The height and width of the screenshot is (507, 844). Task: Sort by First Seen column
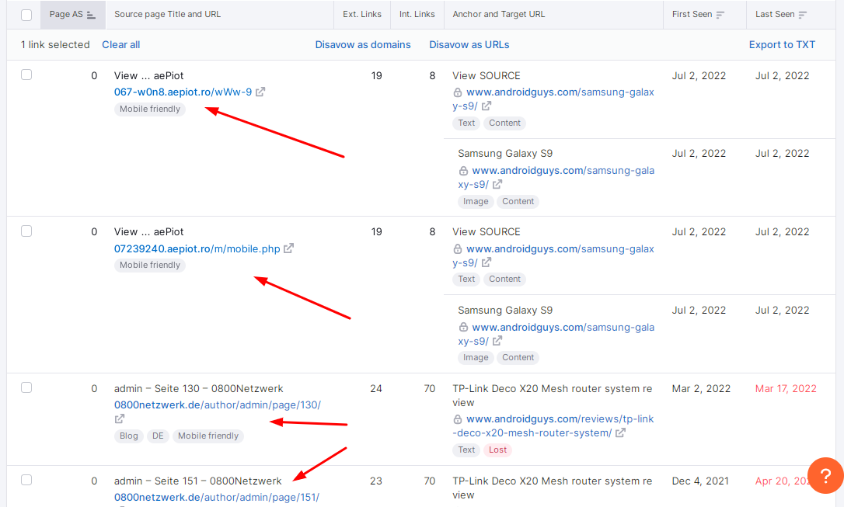pyautogui.click(x=705, y=15)
